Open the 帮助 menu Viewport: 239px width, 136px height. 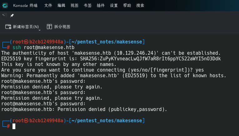(127, 6)
